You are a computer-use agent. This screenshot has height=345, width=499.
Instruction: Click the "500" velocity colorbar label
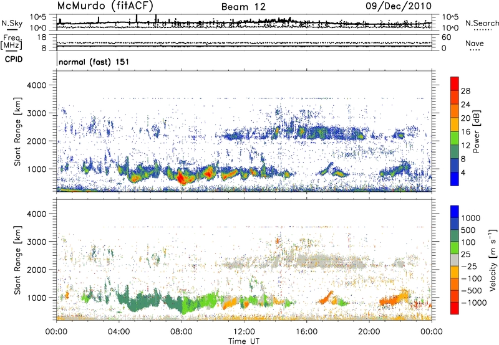pyautogui.click(x=468, y=230)
